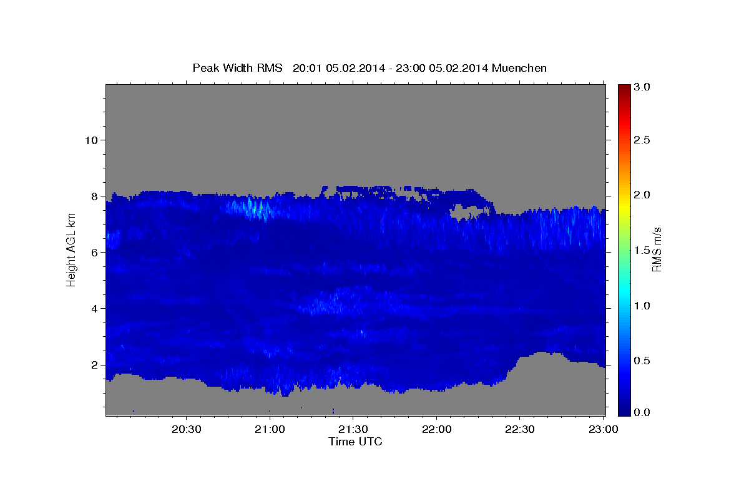Screen dimensions: 749x499
Task: Click the colorbar value 2.5
Action: 643,140
